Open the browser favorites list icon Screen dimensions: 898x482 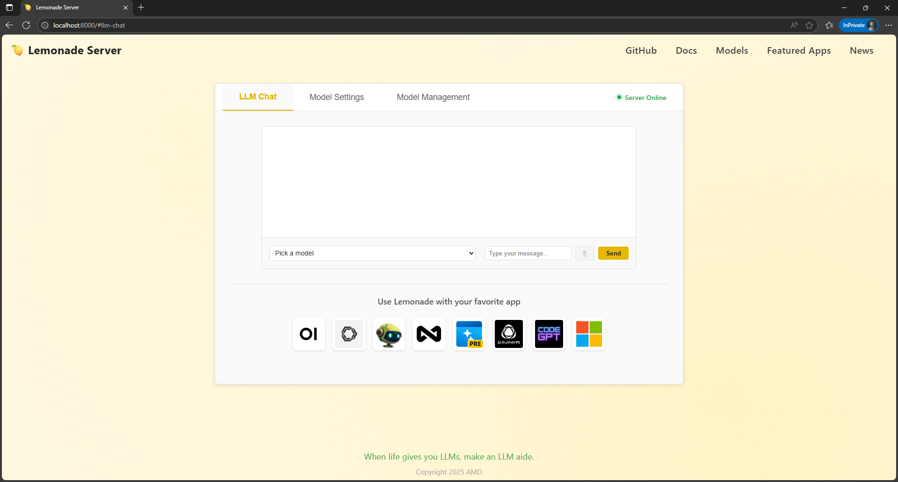(829, 25)
